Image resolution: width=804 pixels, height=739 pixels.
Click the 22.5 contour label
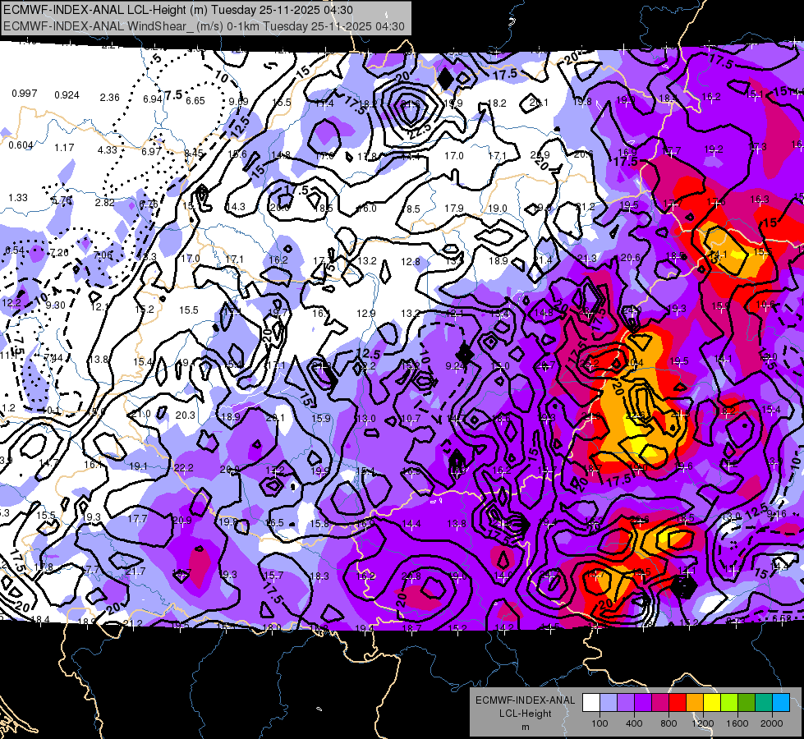[x=420, y=132]
